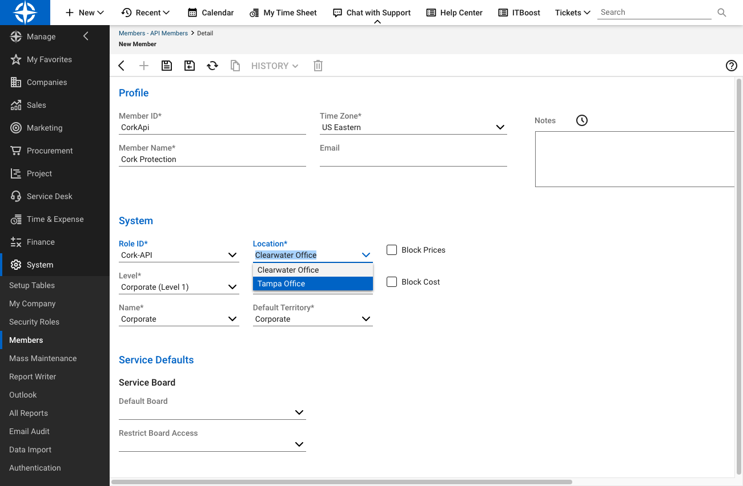Open help with the question mark icon
The width and height of the screenshot is (743, 486).
tap(732, 66)
